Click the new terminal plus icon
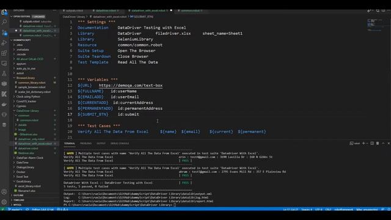The image size is (391, 220). pos(364,143)
